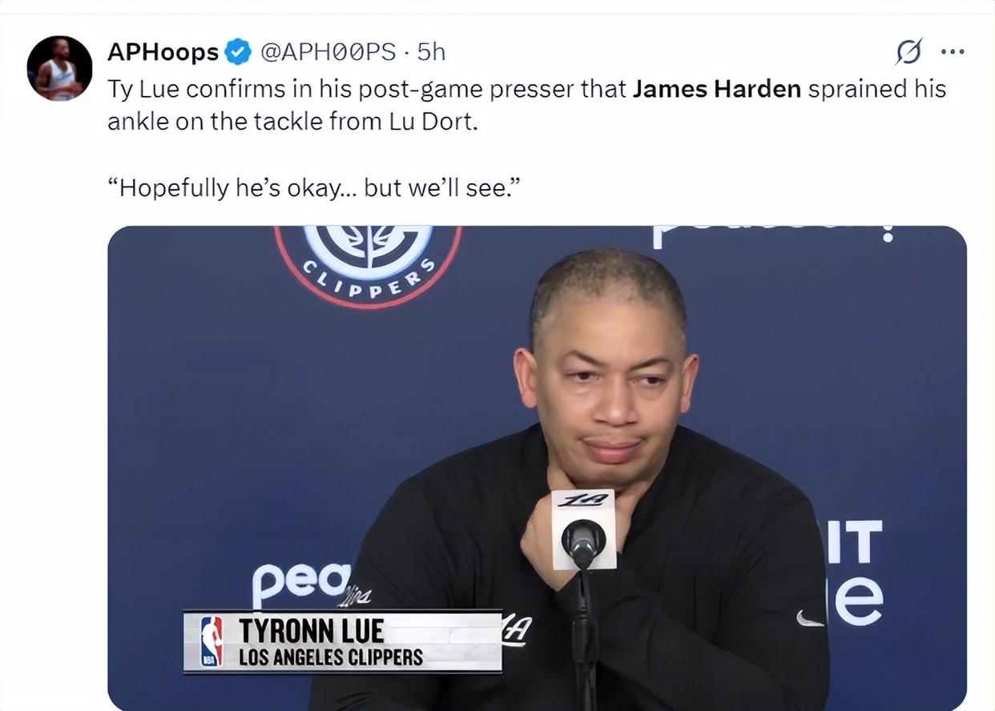Open the APHoops profile avatar
995x711 pixels.
[59, 68]
